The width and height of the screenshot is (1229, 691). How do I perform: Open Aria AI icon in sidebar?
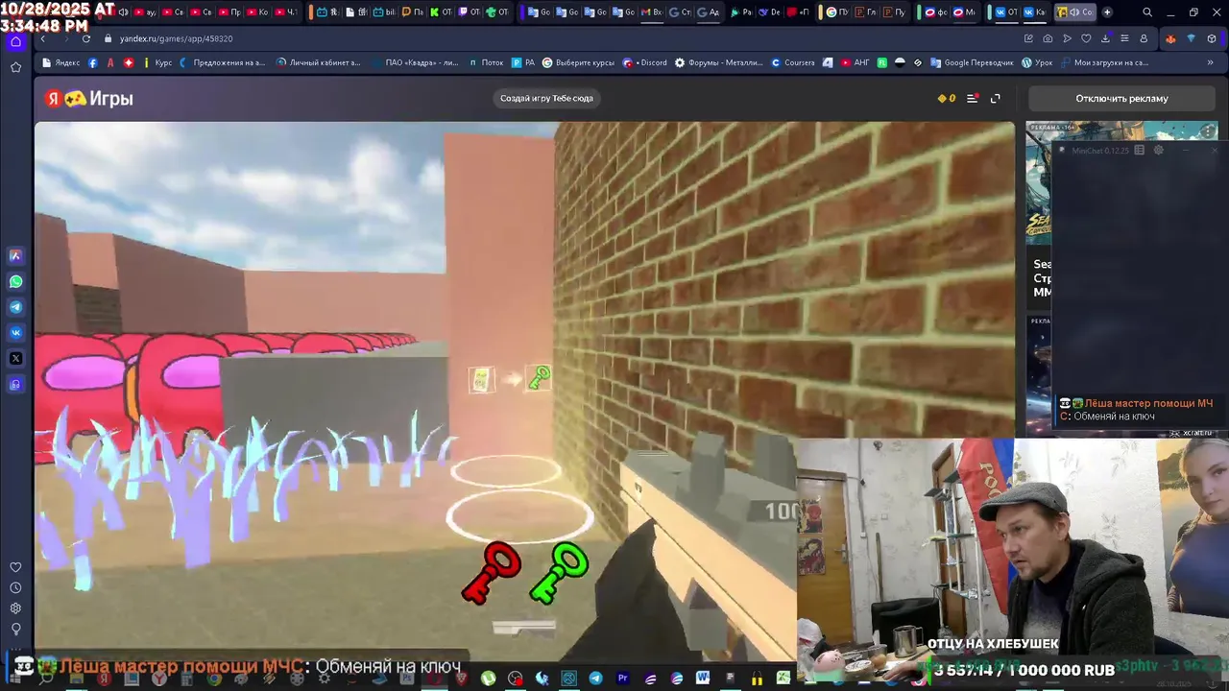(x=15, y=255)
